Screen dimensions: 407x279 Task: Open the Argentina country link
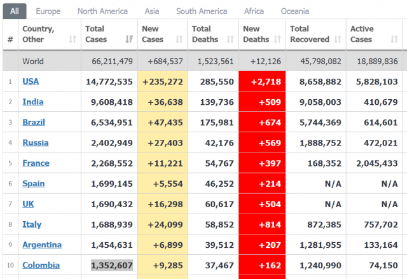coord(42,245)
